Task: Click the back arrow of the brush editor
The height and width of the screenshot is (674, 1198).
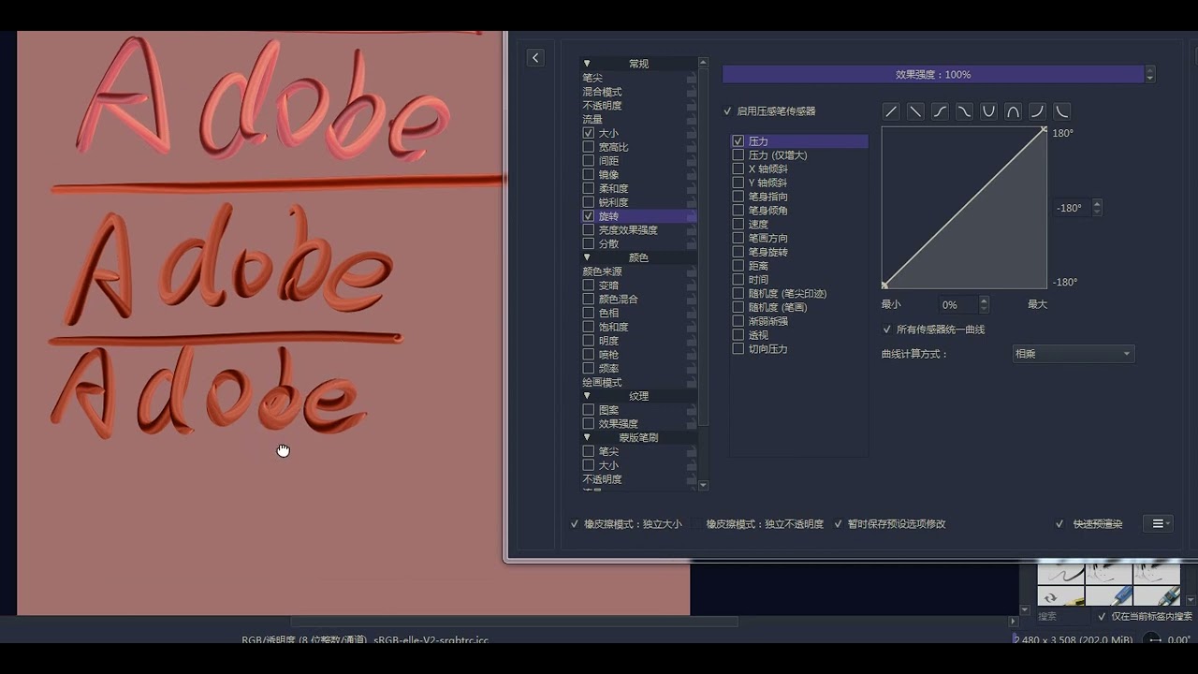Action: pos(535,58)
